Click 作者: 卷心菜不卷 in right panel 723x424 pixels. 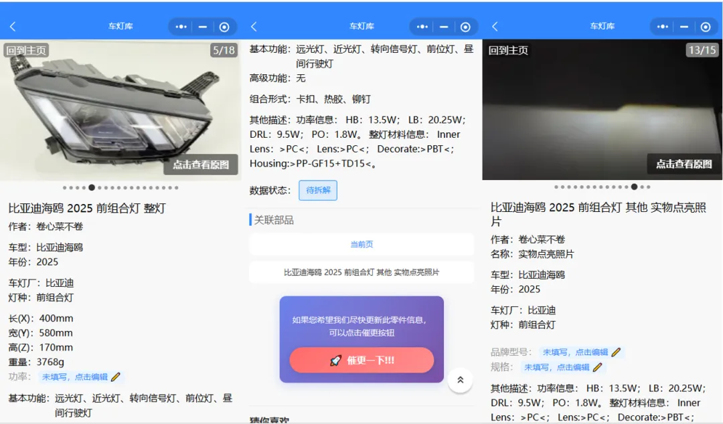(528, 239)
